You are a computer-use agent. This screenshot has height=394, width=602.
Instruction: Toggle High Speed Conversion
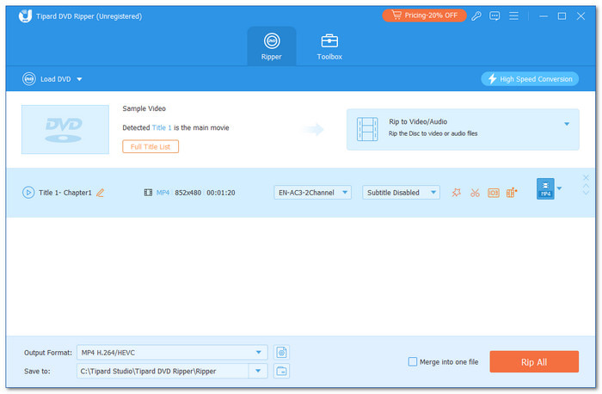(x=530, y=79)
